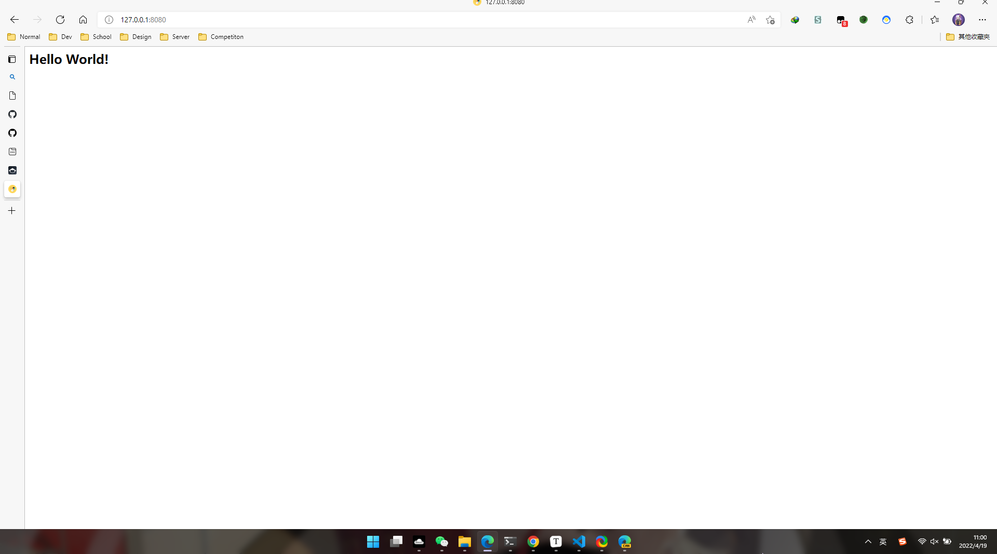Open the Dev bookmarks folder
Viewport: 997px width, 554px height.
[x=60, y=37]
